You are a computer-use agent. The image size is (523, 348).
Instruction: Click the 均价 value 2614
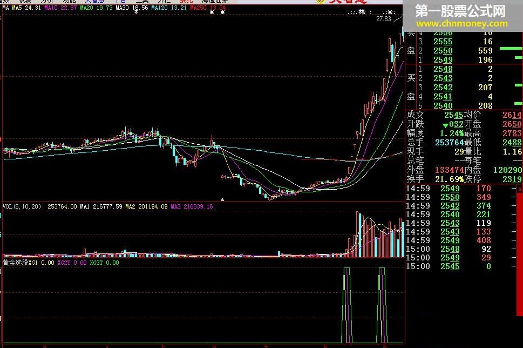512,115
